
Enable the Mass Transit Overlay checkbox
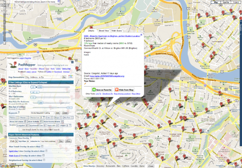pyautogui.click(x=42, y=146)
